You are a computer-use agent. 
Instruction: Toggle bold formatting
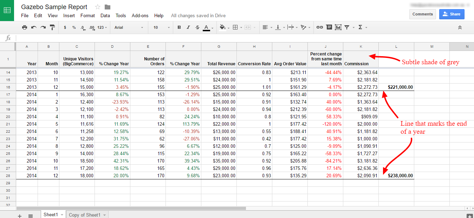tap(179, 27)
